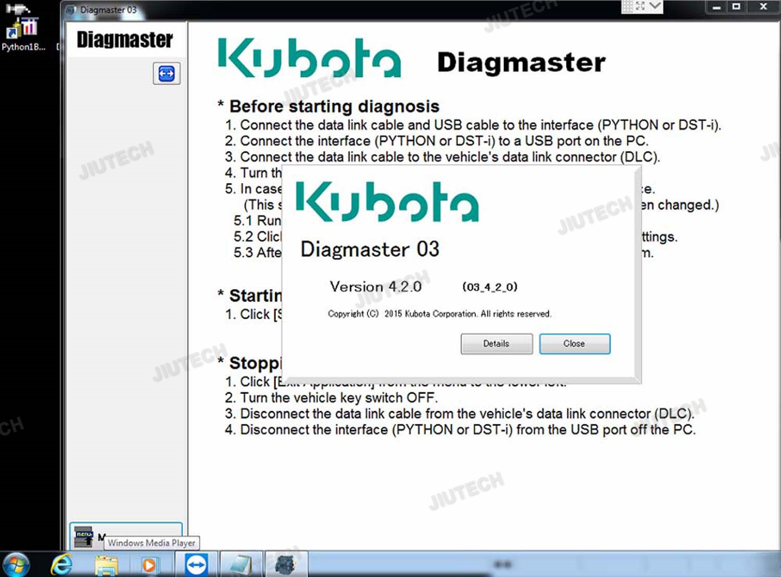Click the Diagmaster heading in the sidebar

coord(124,40)
